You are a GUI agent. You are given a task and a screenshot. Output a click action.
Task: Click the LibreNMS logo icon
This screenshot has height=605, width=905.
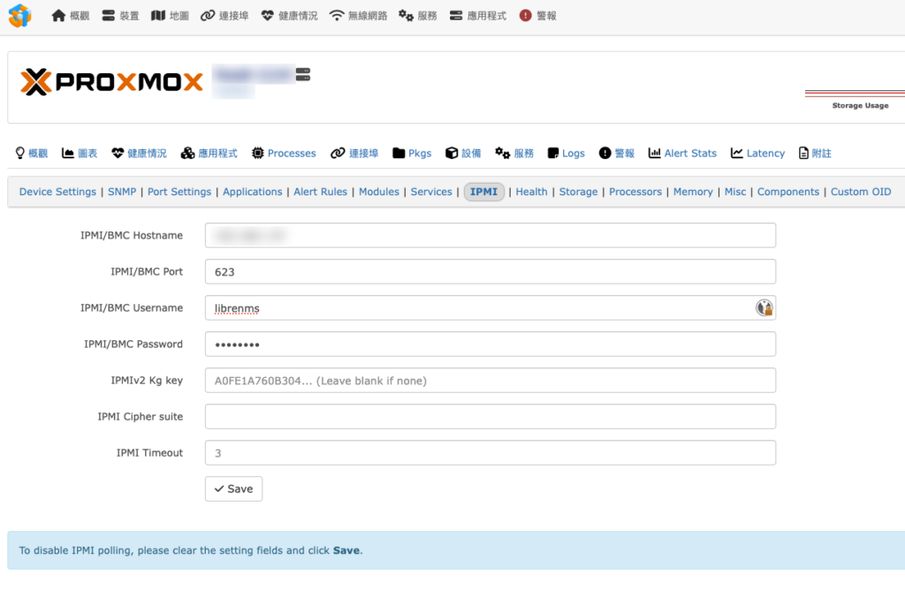(x=20, y=16)
